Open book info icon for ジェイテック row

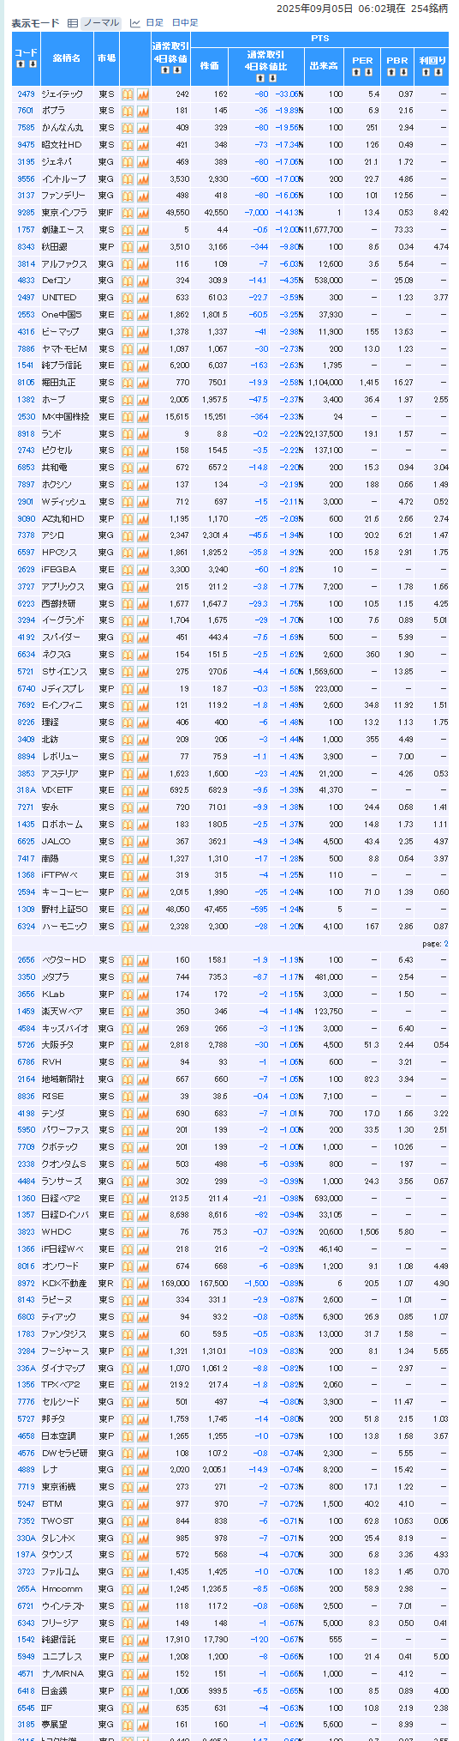pos(127,94)
